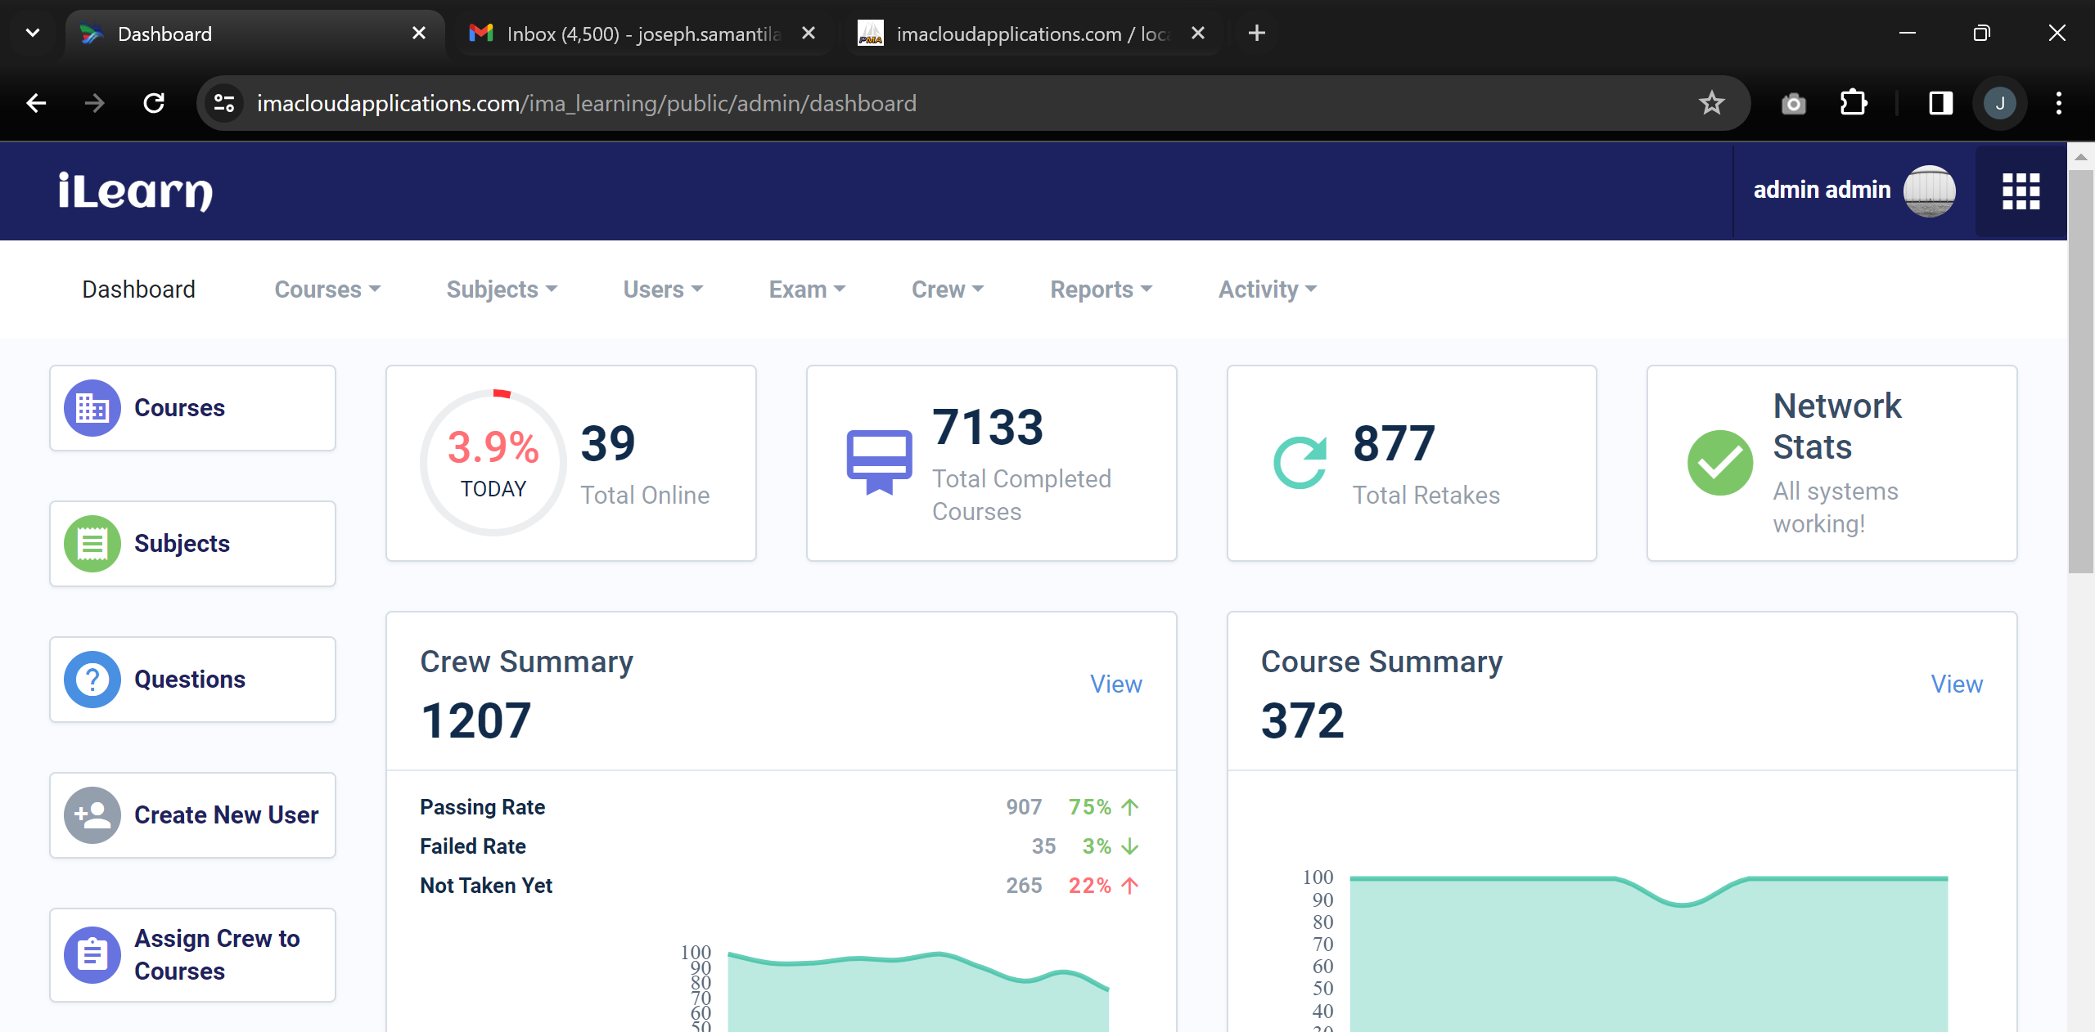Expand the Exam dropdown menu
2095x1032 pixels.
(807, 289)
